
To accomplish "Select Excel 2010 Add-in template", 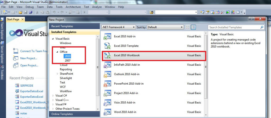I will pos(153,37).
